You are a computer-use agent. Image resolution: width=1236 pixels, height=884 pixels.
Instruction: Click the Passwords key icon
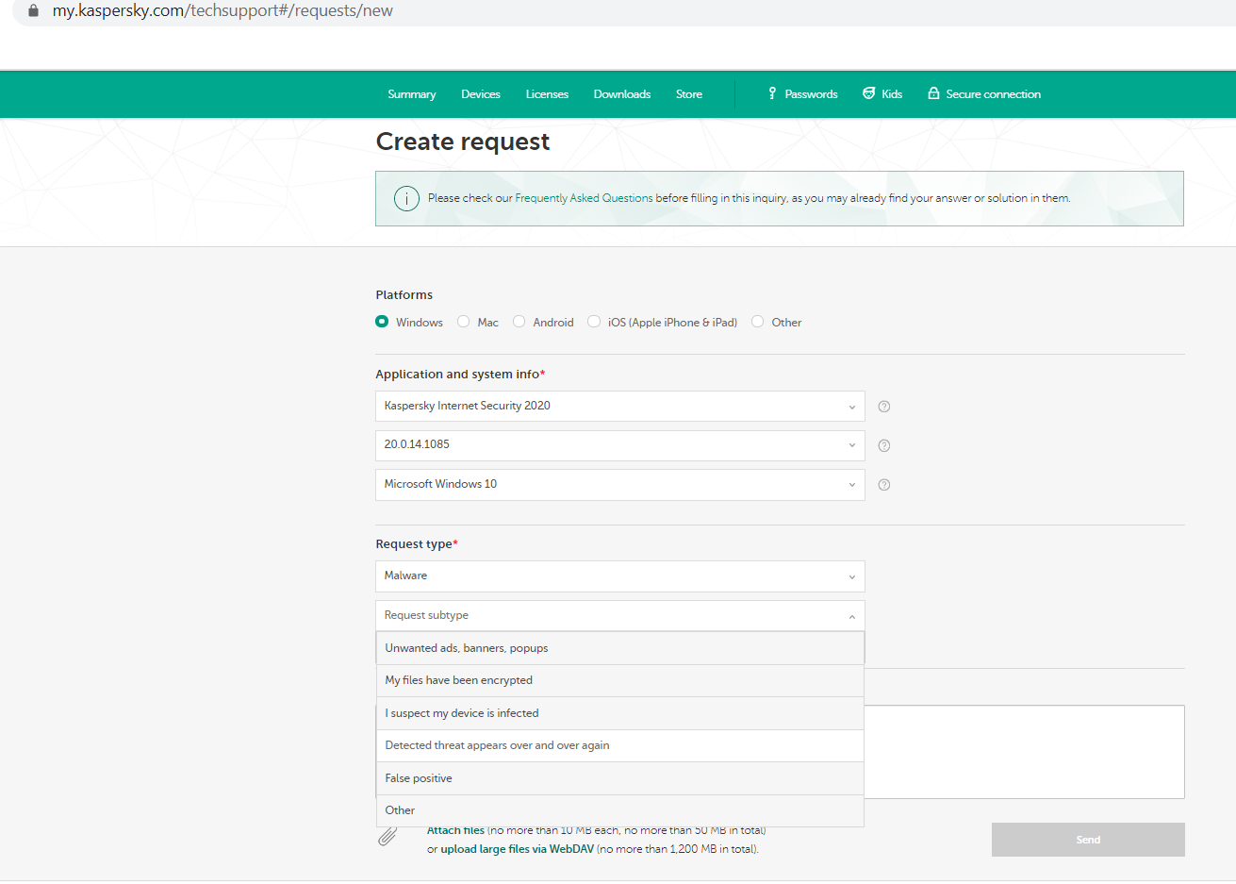772,93
